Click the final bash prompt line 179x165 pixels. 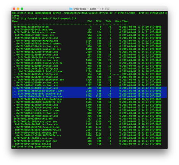[x=32, y=147]
